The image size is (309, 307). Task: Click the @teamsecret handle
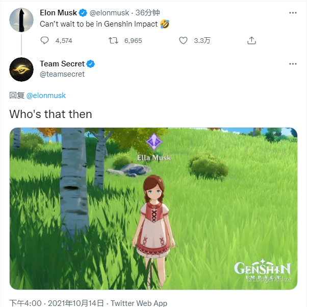pos(62,74)
